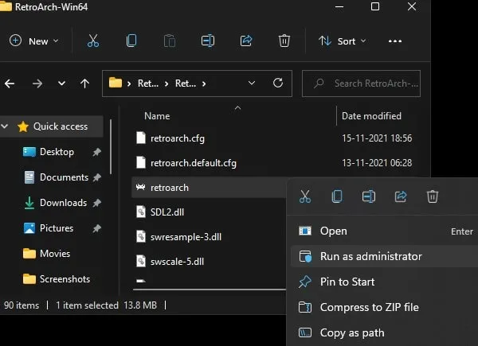
Task: Click the retroarch.cfg file icon
Action: point(141,138)
